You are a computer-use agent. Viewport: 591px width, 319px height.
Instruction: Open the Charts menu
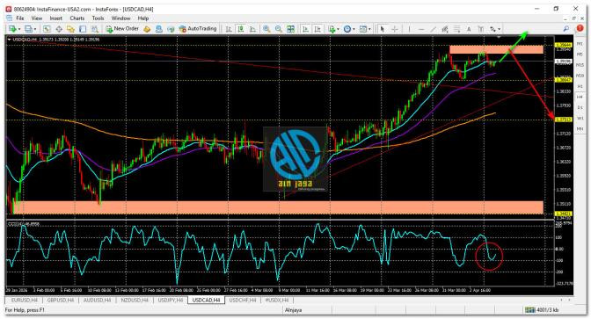click(x=77, y=18)
